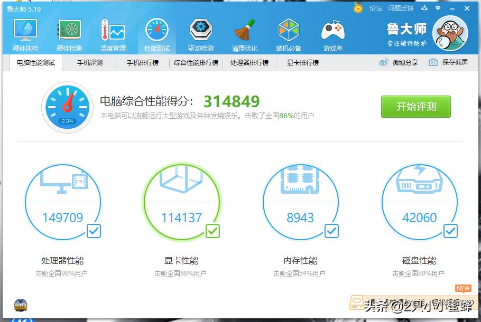
Task: Open the titlebar dropdown arrow menu
Action: pos(439,8)
